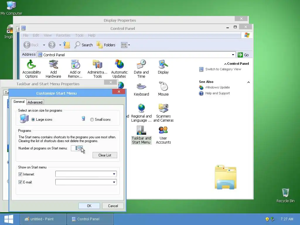Screen dimensions: 300x225
Task: Click Cancel in Customize Start Menu
Action: [113, 206]
